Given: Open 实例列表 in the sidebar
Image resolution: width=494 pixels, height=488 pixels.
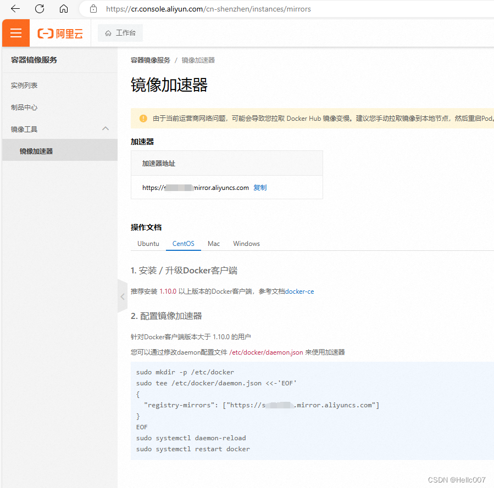Looking at the screenshot, I should 24,86.
